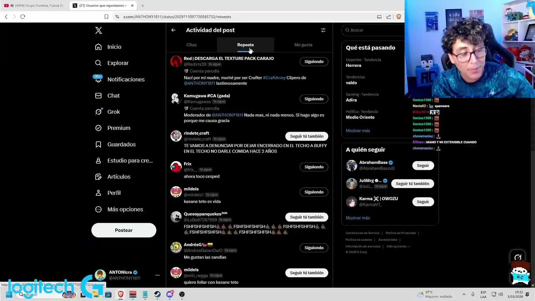
Task: Open Grok icon in sidebar
Action: click(98, 112)
